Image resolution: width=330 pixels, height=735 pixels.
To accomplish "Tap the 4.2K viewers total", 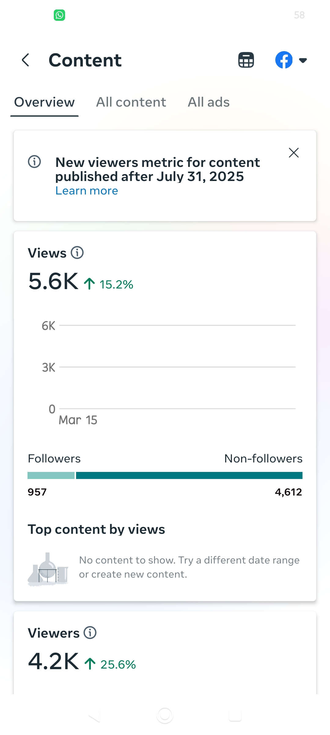I will (x=53, y=661).
